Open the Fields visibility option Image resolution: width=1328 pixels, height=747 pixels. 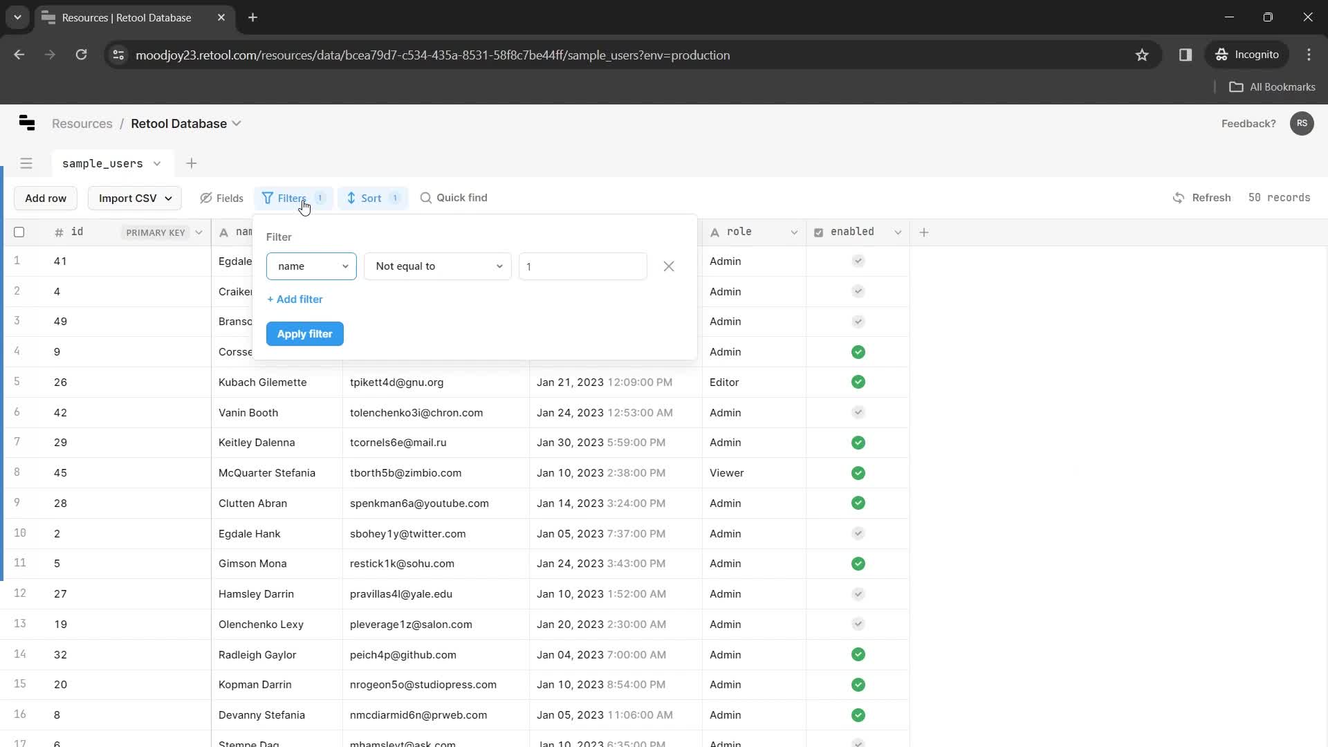(x=221, y=198)
